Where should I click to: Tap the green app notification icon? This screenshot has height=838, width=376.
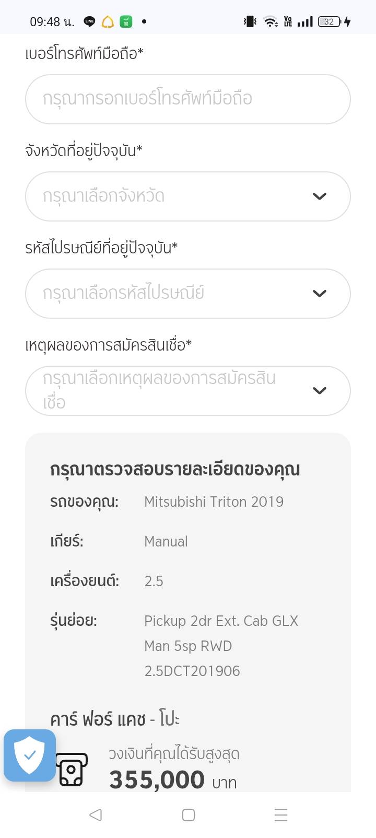click(x=125, y=22)
